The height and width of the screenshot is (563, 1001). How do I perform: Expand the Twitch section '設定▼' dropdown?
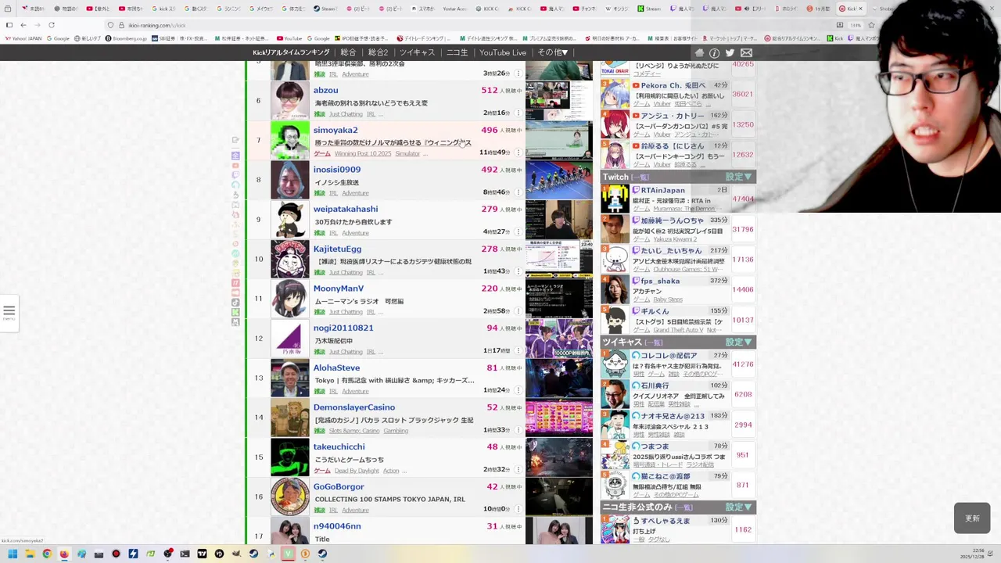(x=738, y=177)
